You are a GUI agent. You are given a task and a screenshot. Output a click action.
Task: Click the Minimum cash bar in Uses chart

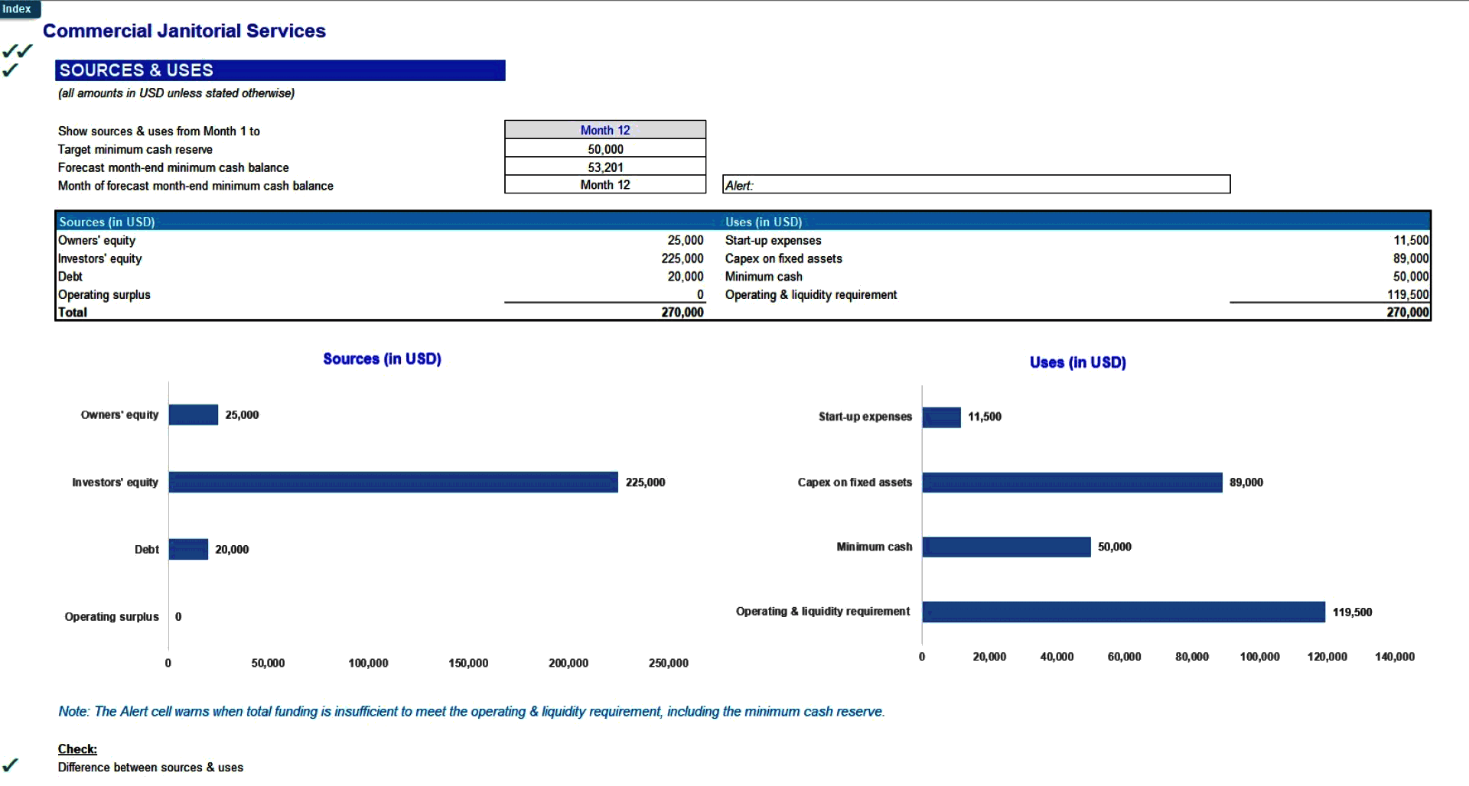1006,547
